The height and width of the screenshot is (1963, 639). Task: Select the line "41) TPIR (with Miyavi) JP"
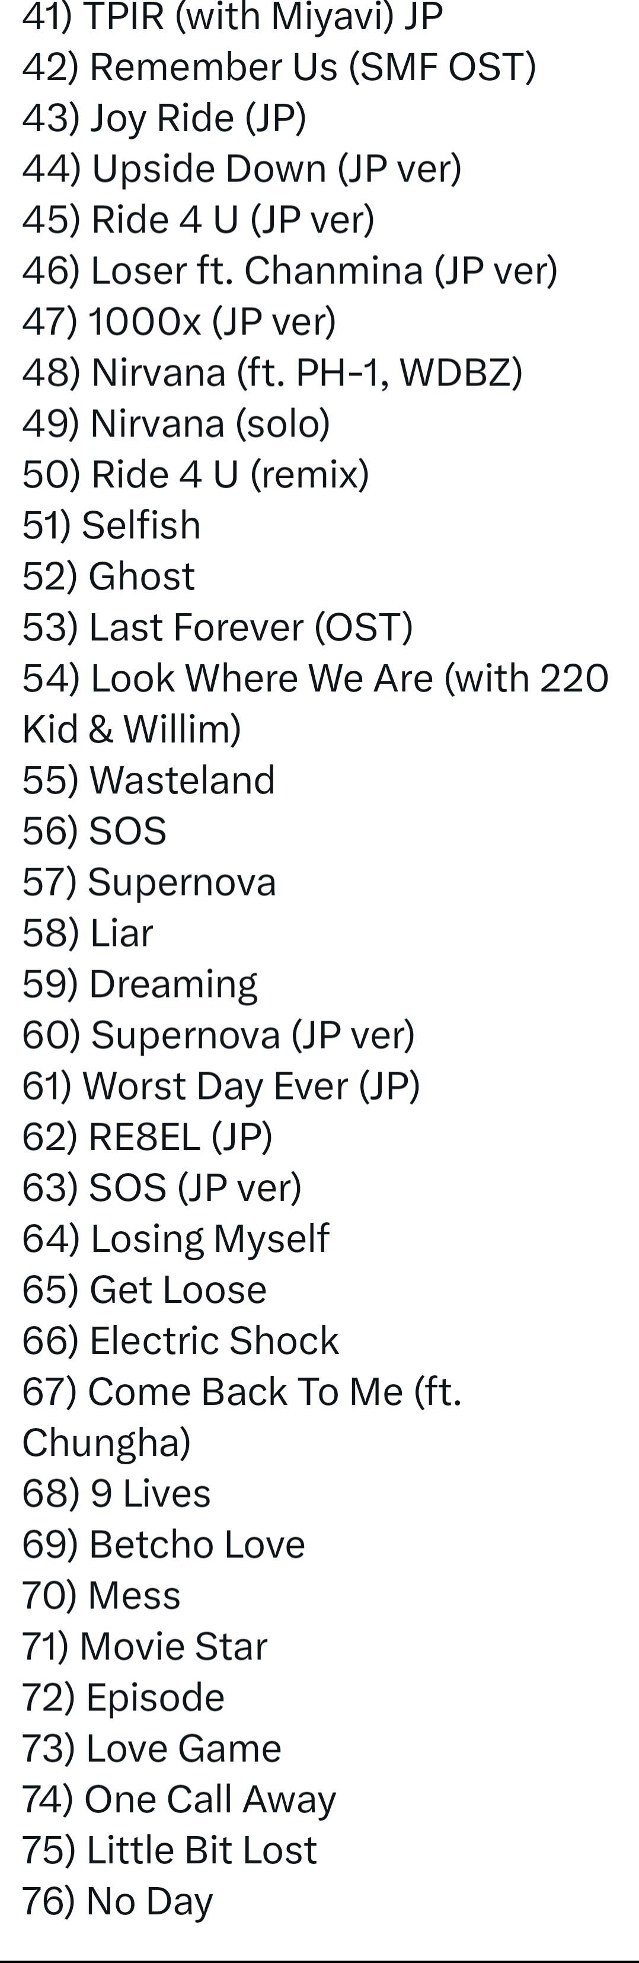232,17
